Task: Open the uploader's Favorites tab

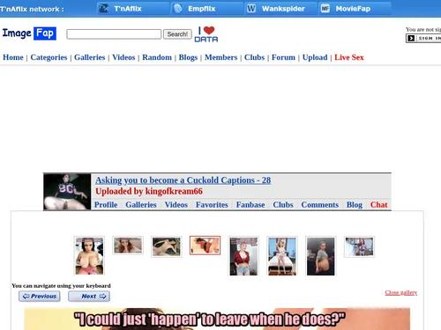Action: click(212, 205)
